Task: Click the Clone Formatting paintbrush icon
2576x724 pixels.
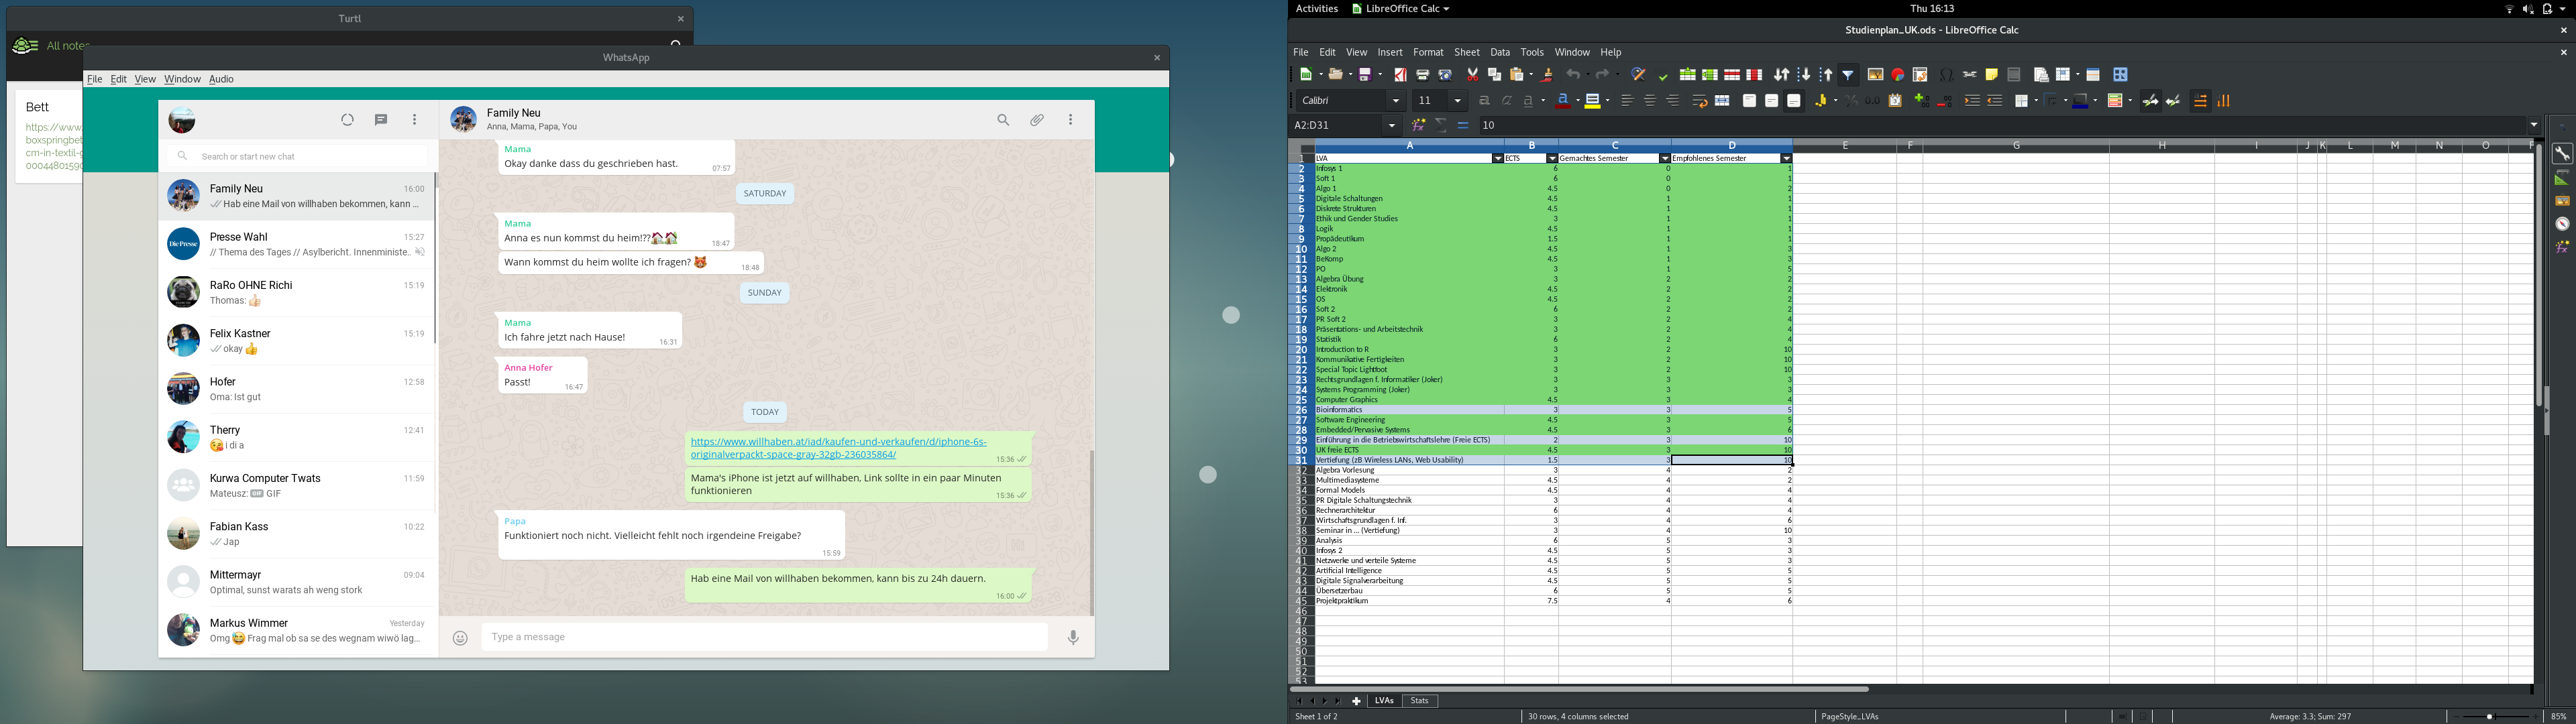Action: [1548, 75]
